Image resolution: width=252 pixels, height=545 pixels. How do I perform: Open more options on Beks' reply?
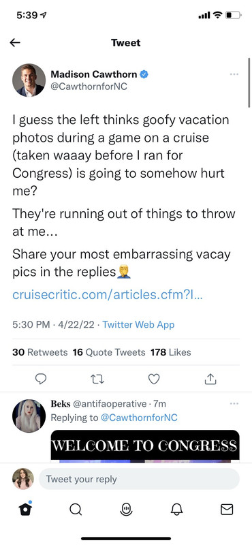(x=234, y=403)
